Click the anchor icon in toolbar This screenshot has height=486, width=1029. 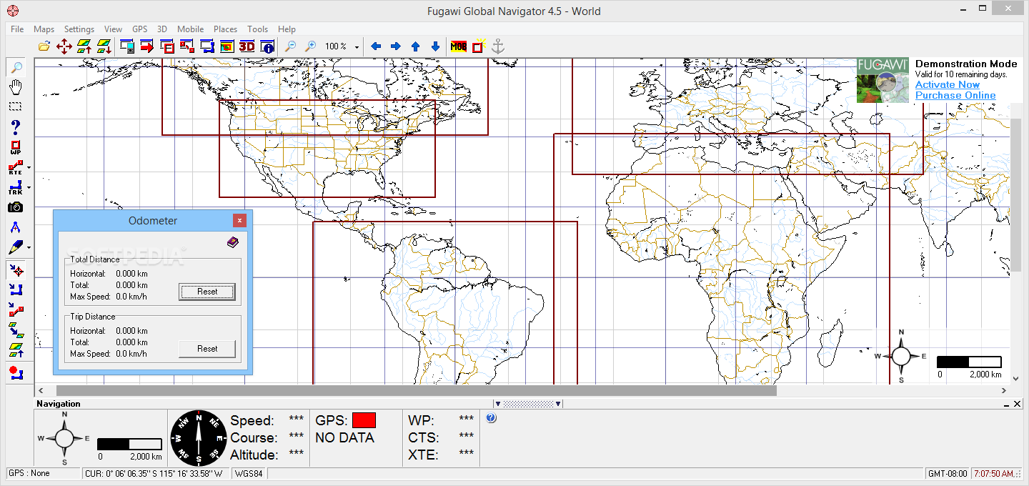pos(498,46)
